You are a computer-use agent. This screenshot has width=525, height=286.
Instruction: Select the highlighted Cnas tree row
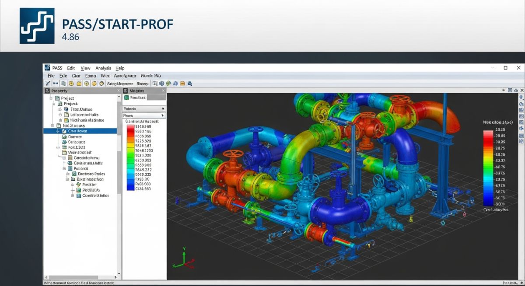pos(80,131)
